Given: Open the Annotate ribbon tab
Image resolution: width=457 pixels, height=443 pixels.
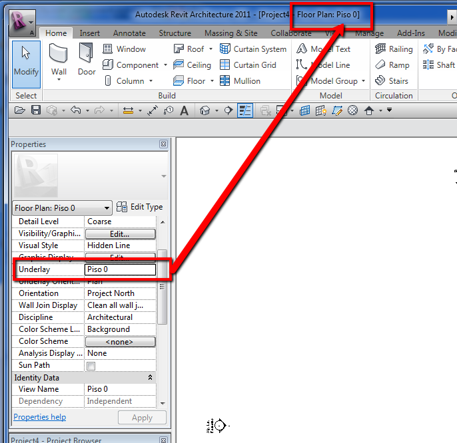Looking at the screenshot, I should point(129,33).
